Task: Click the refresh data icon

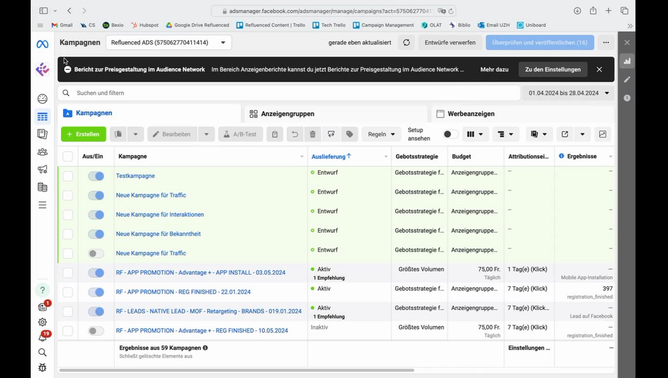Action: click(x=407, y=42)
